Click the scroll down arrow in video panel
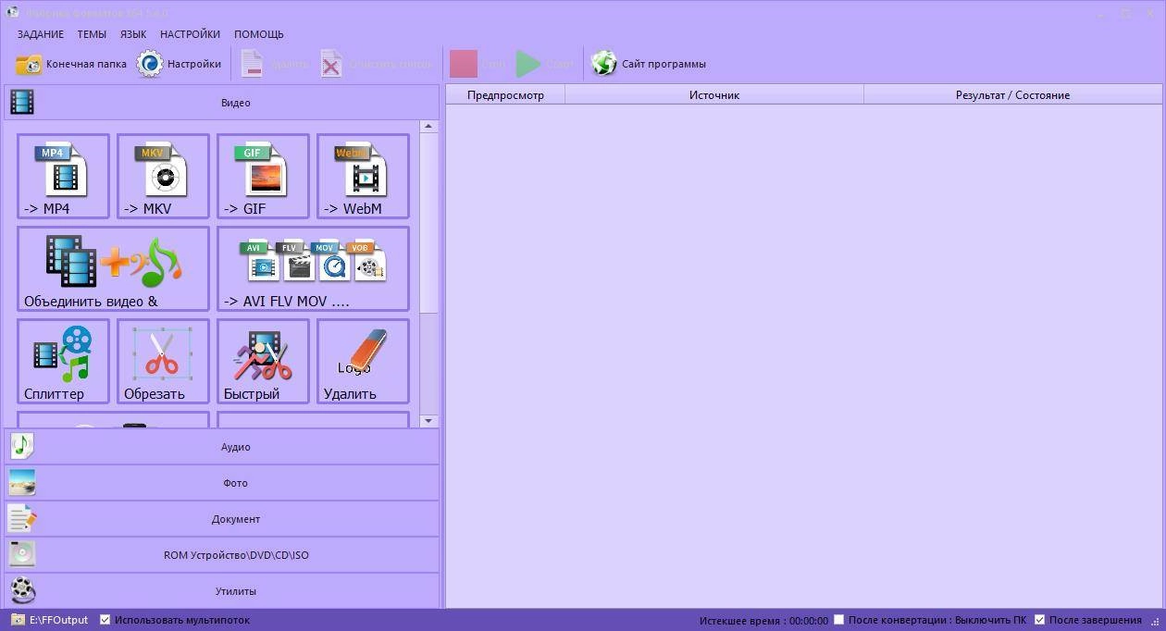The height and width of the screenshot is (631, 1166). tap(428, 421)
